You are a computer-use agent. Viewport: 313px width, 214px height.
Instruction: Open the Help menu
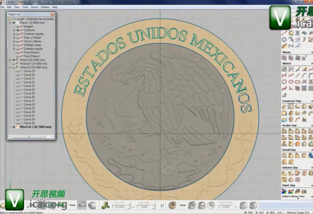[x=55, y=7]
